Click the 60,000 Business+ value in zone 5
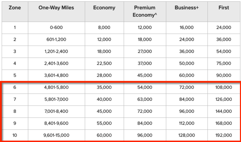The image size is (241, 142). coord(186,75)
